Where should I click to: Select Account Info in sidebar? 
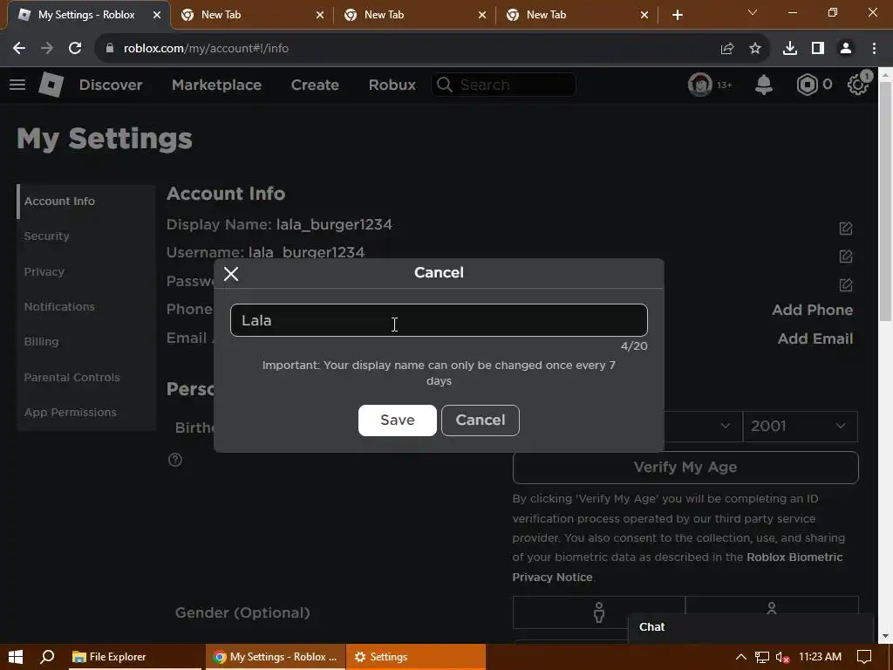point(86,202)
